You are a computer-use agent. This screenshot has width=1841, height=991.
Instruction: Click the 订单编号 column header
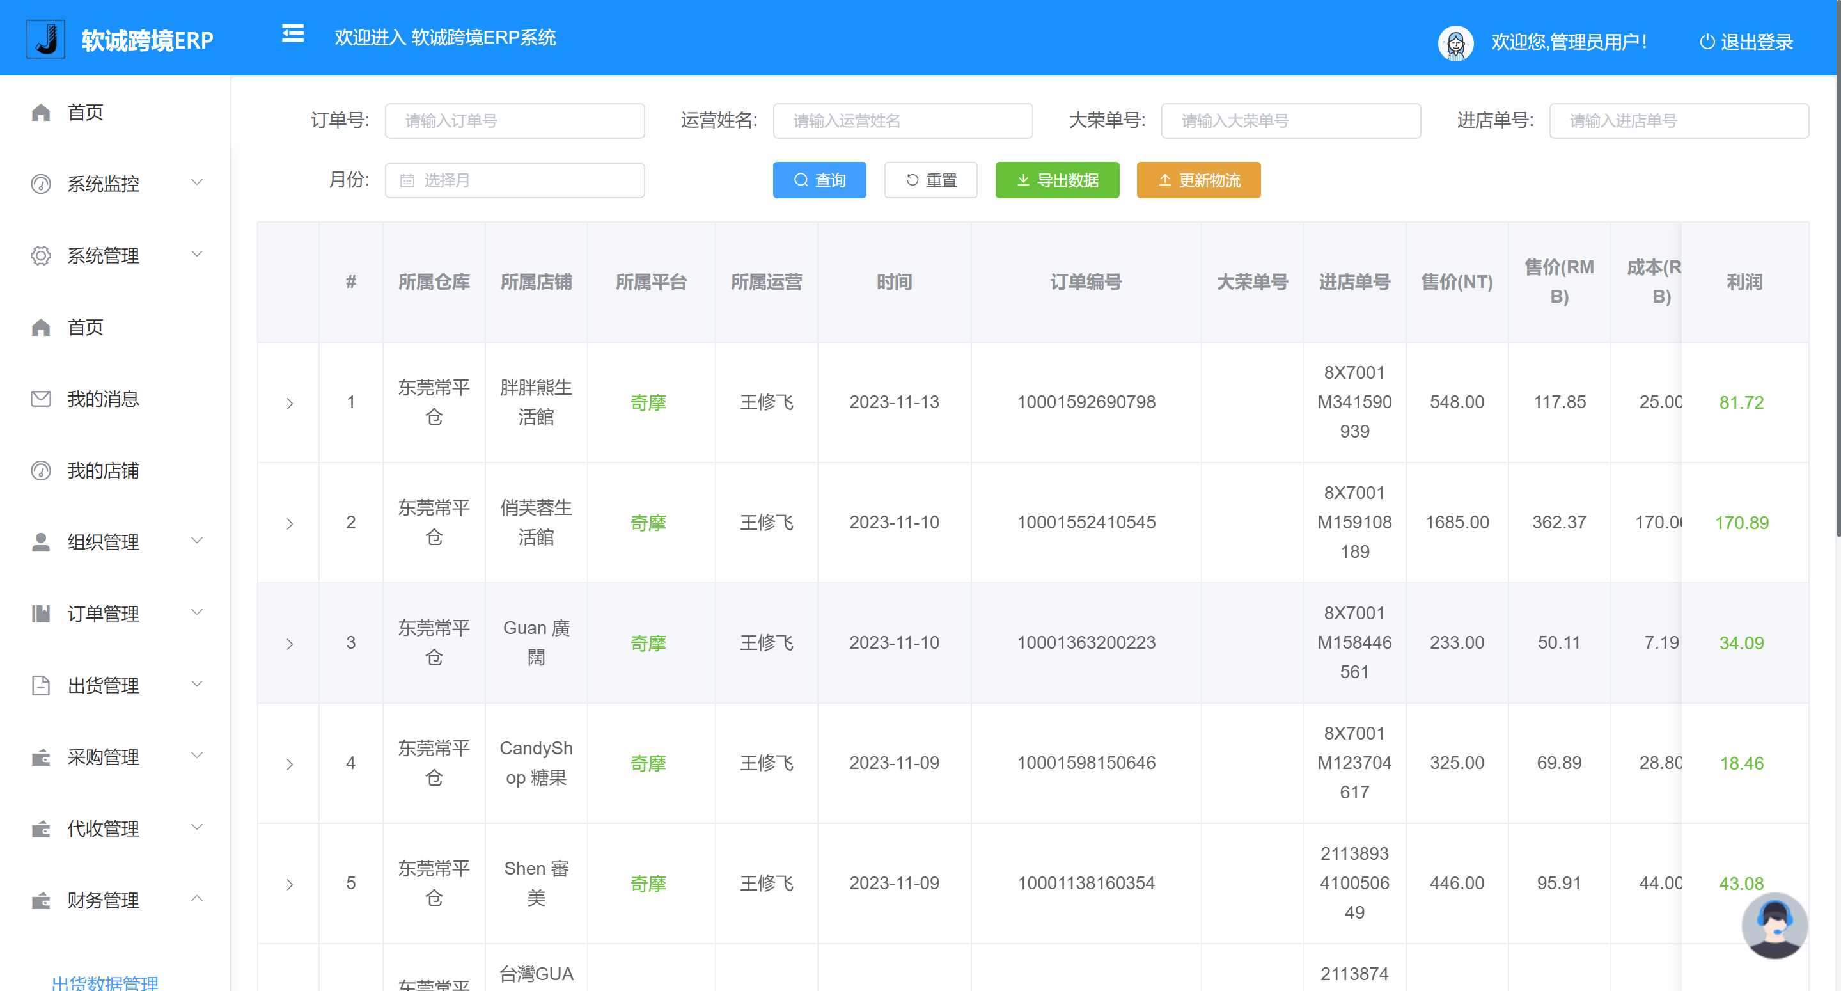(1086, 282)
